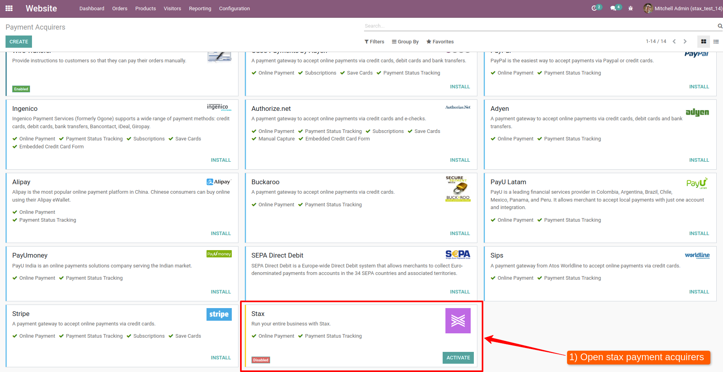
Task: Open the apps grid menu icon
Action: 9,8
